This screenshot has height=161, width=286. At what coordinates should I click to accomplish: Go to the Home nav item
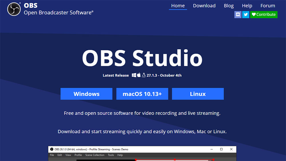tap(178, 6)
